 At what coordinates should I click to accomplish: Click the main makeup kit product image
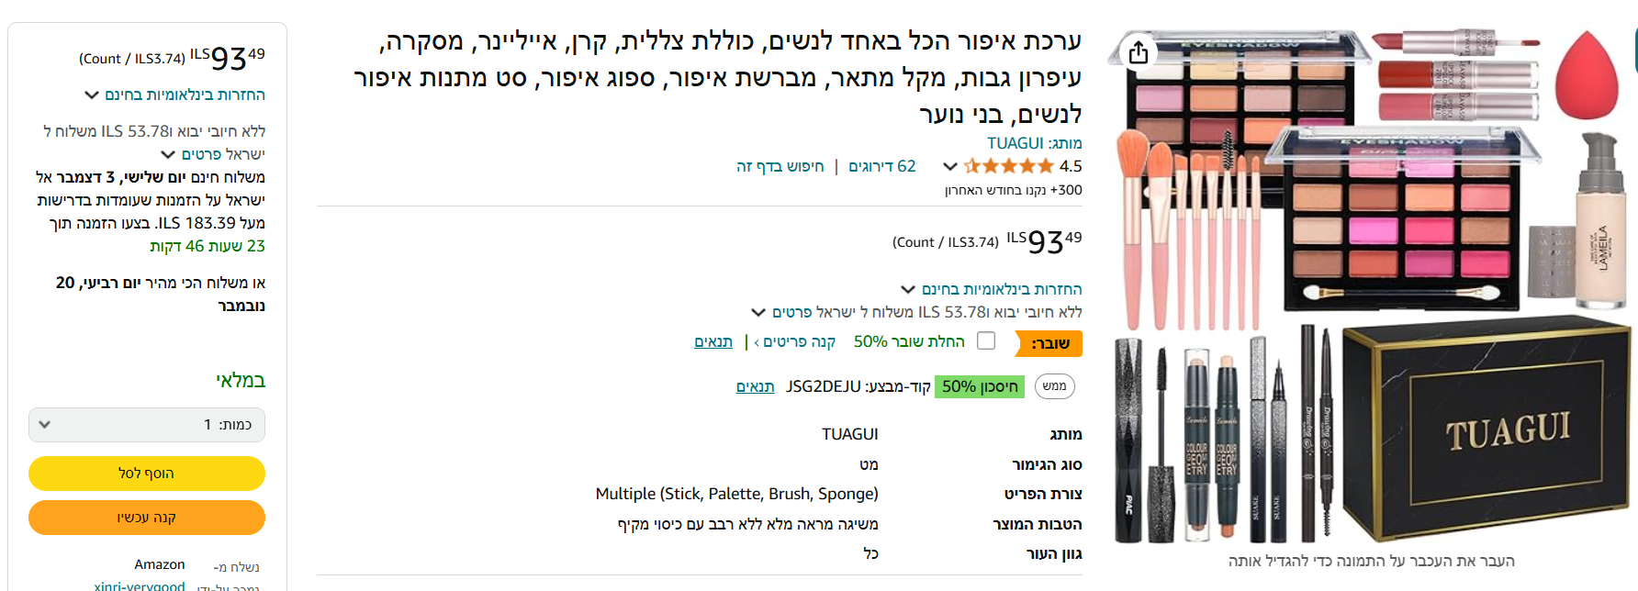(1373, 284)
